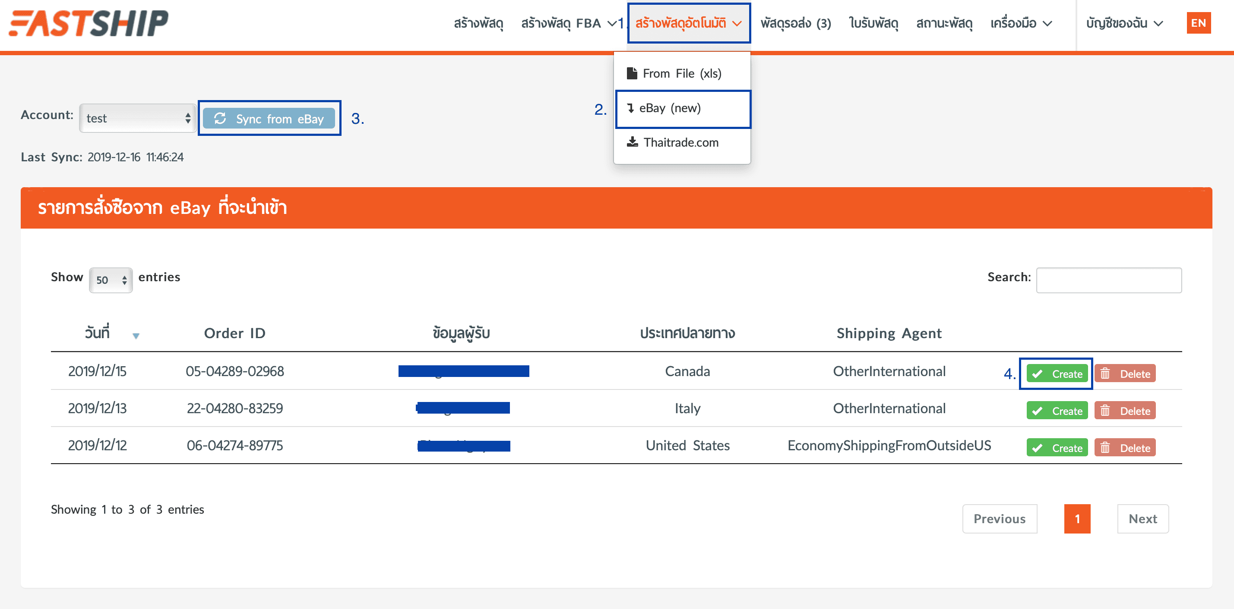Click the Next pagination button

(x=1143, y=518)
